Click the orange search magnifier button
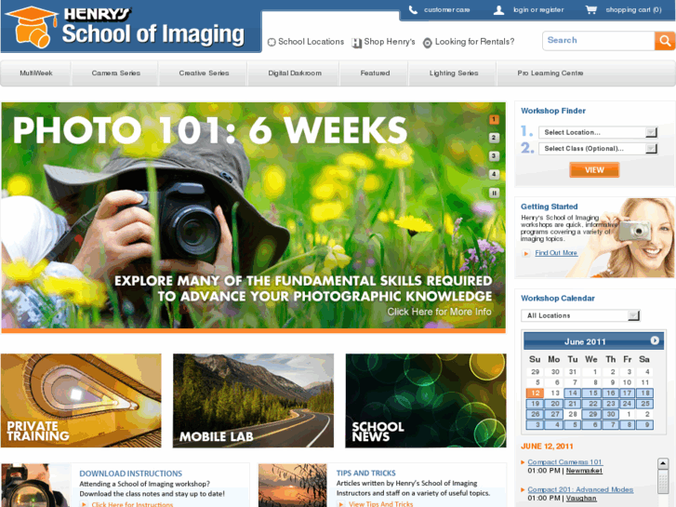 click(665, 41)
